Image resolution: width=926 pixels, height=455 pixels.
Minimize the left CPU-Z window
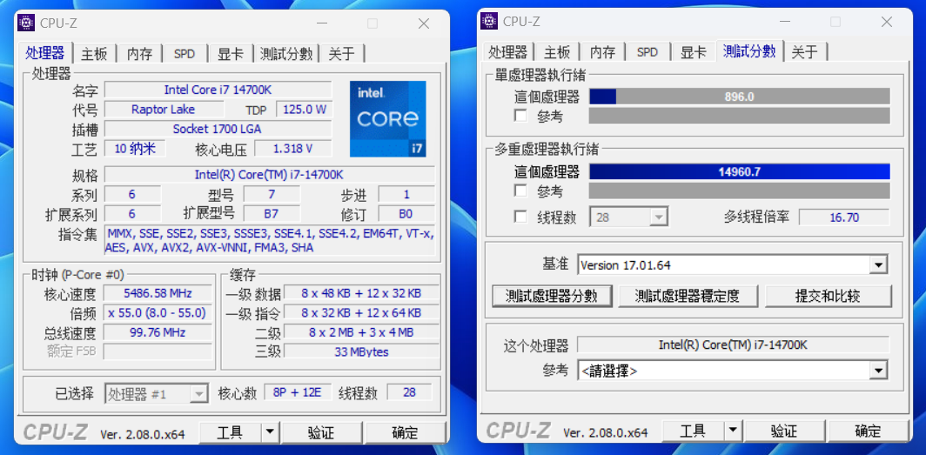[321, 23]
